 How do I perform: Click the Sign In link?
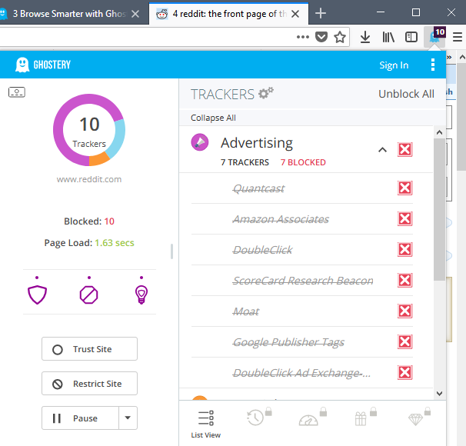[394, 65]
